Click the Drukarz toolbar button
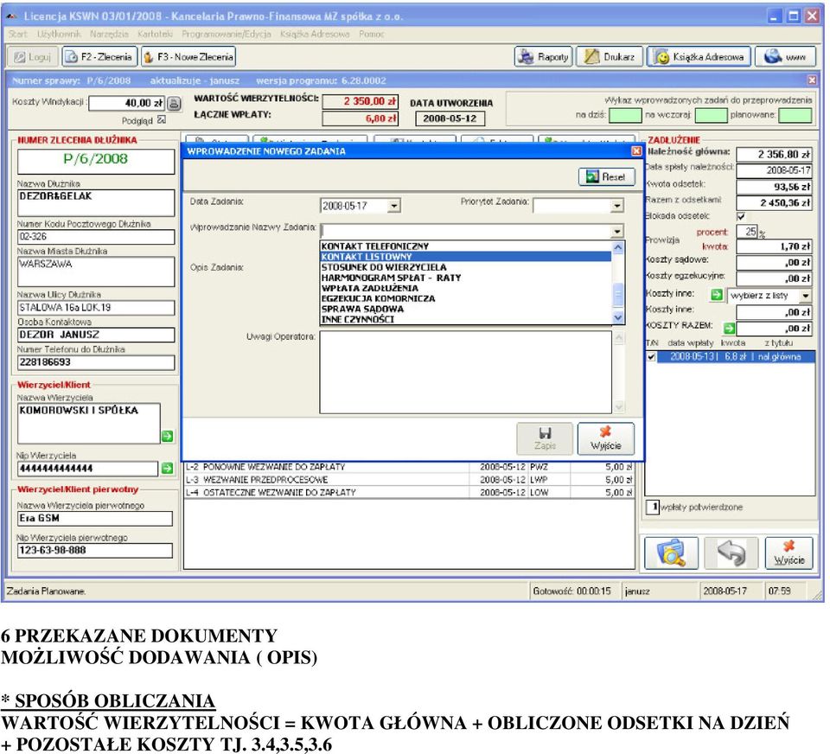This screenshot has height=754, width=830. (x=610, y=57)
